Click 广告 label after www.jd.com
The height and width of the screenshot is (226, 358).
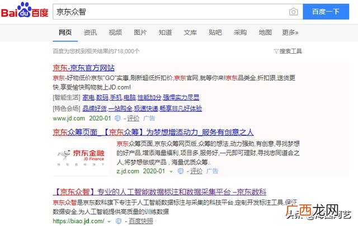point(149,118)
